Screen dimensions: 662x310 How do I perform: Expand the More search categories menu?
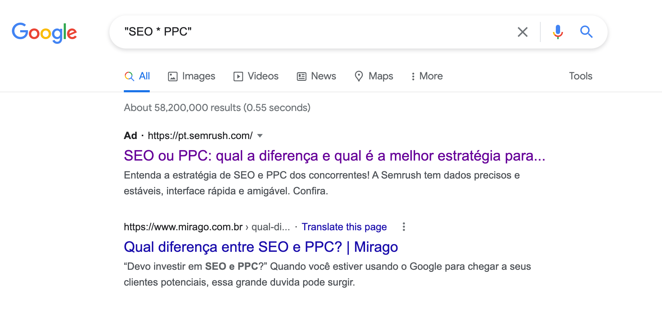coord(427,76)
